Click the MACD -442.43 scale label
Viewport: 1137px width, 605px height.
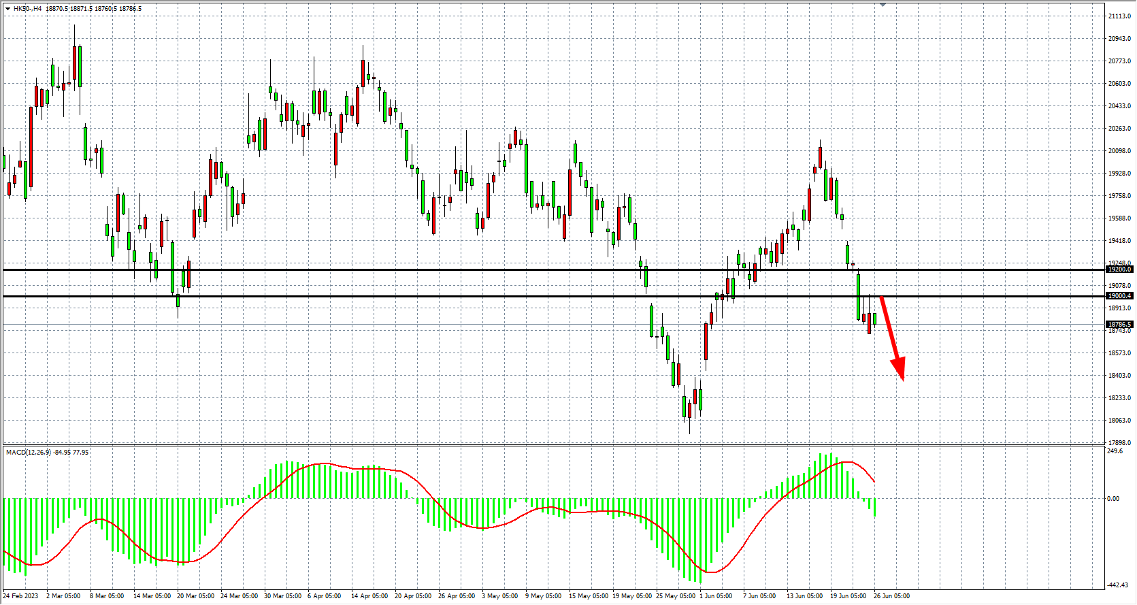1117,585
